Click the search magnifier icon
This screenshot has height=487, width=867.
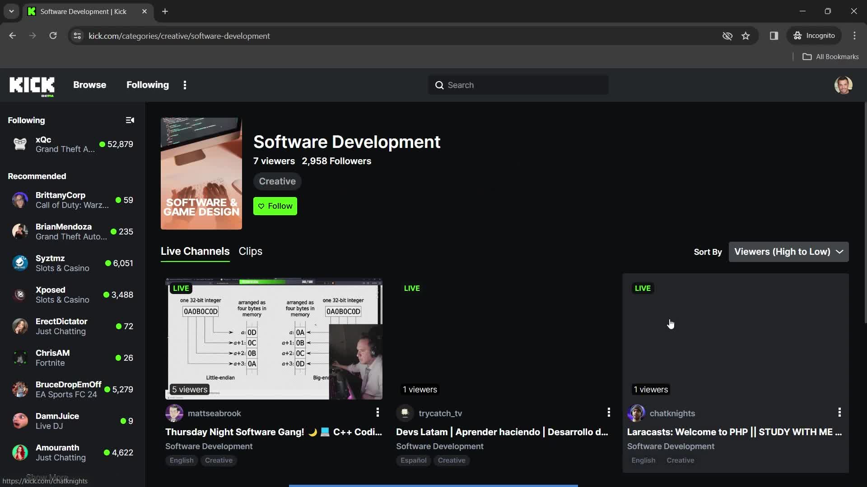[x=439, y=85]
